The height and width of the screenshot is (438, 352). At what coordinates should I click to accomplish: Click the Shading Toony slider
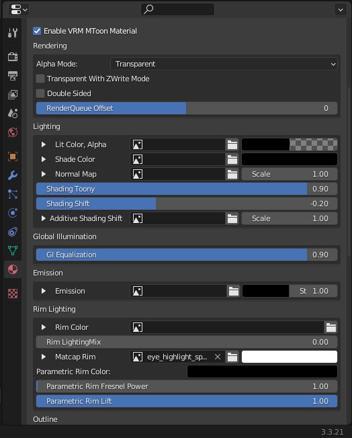pos(187,189)
